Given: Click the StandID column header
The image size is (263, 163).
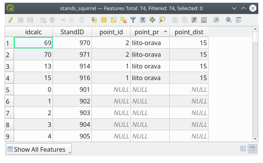Looking at the screenshot, I should [72, 32].
